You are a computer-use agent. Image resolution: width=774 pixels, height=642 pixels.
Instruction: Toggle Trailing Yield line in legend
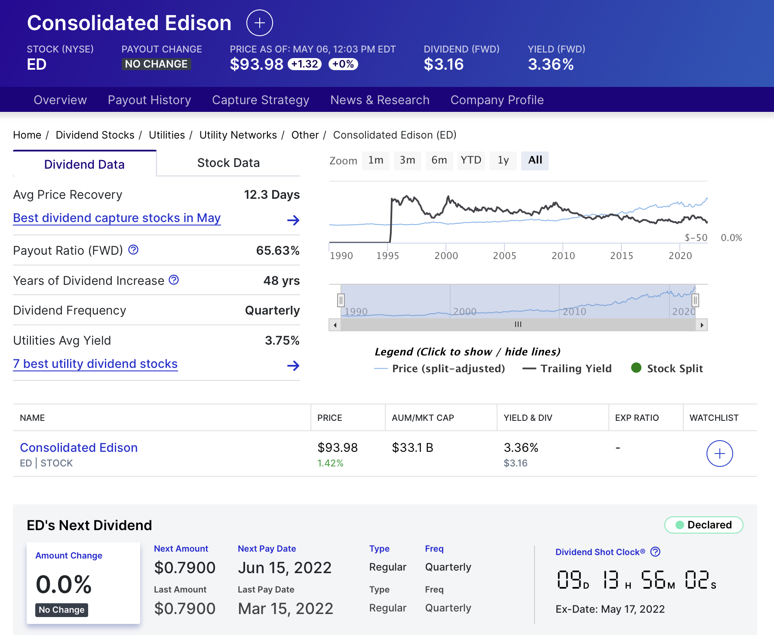[x=567, y=369]
